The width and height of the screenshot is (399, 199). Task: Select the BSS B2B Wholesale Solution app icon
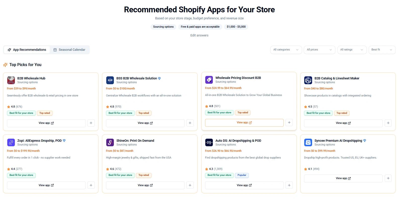tap(110, 80)
